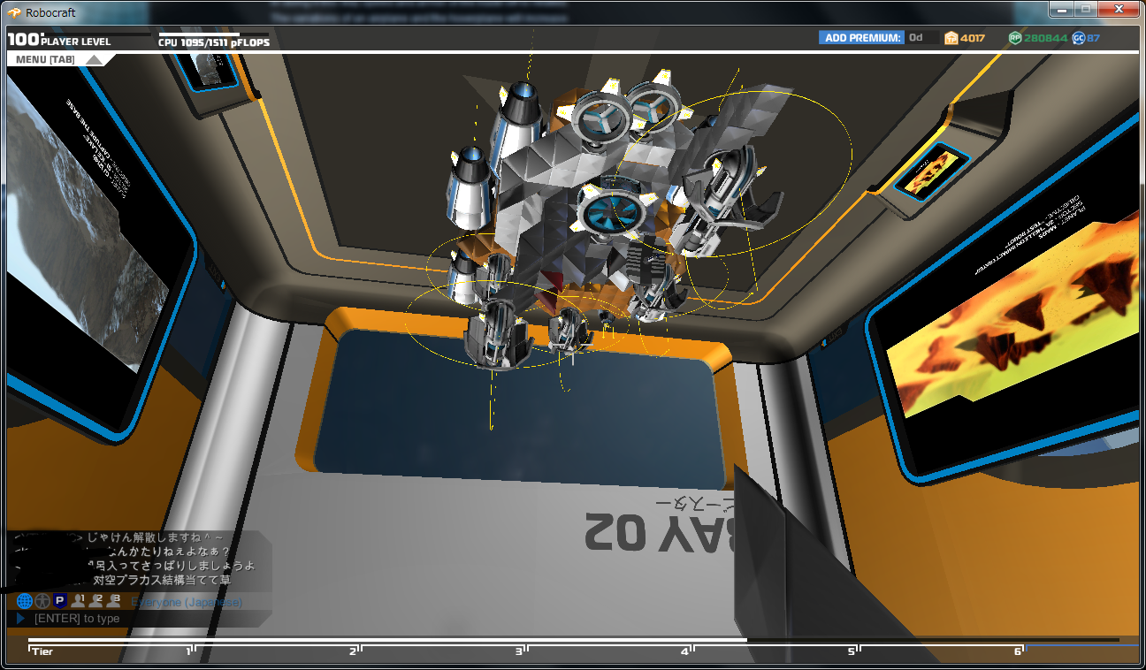Screen dimensions: 1146x670
Task: Click the [ENTER] to type chat field
Action: click(77, 619)
